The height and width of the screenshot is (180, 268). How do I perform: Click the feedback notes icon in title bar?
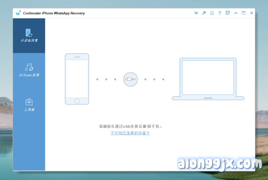click(228, 13)
